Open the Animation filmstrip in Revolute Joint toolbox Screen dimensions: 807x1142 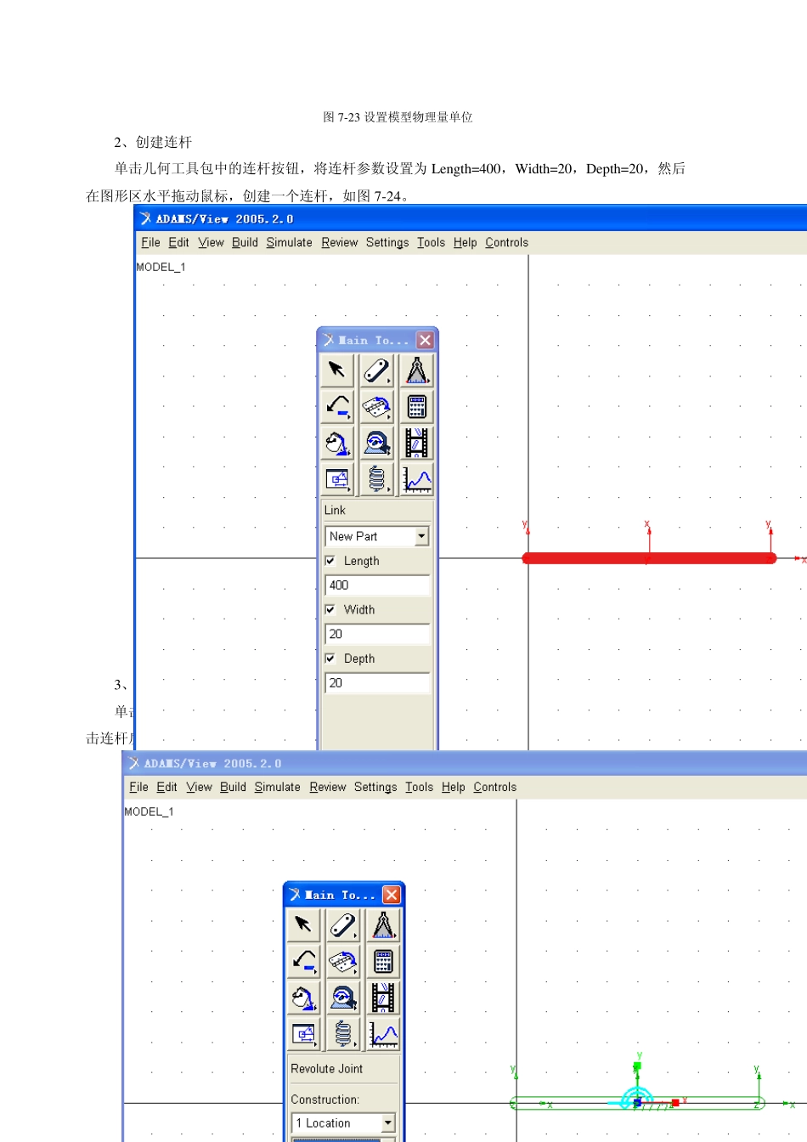383,998
